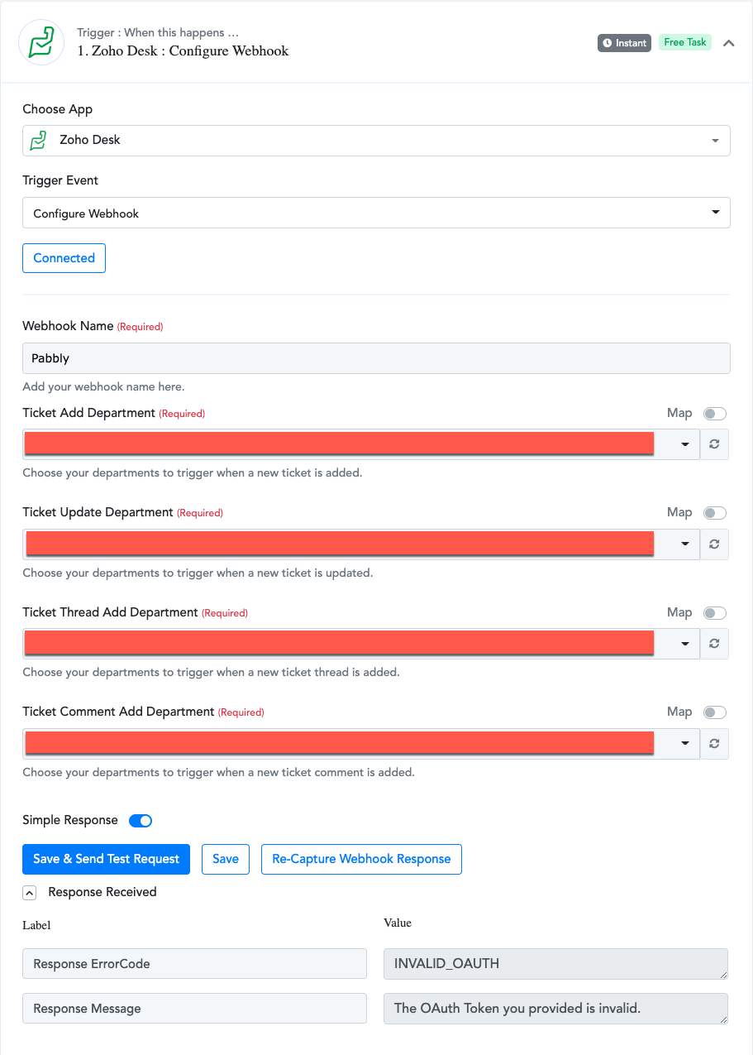Click Save & Send Test Request
753x1055 pixels.
tap(106, 859)
